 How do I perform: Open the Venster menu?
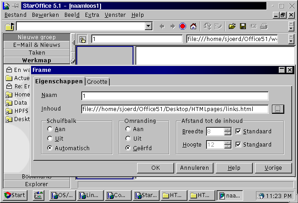click(x=115, y=15)
